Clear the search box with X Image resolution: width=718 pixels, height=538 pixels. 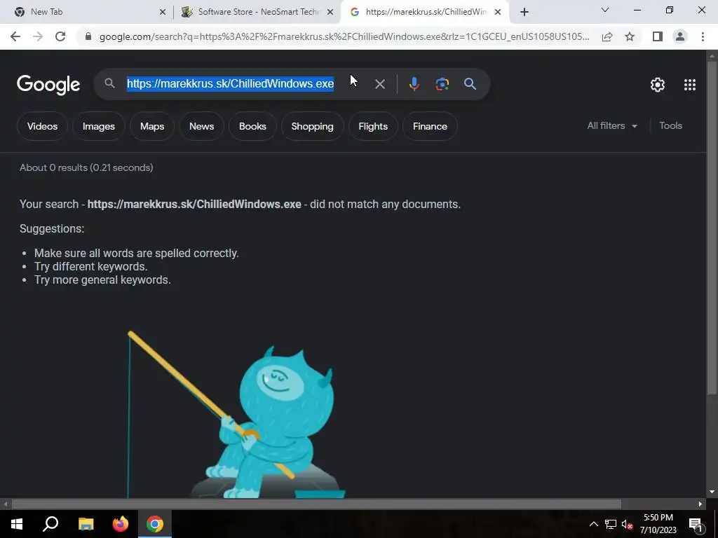pyautogui.click(x=379, y=84)
